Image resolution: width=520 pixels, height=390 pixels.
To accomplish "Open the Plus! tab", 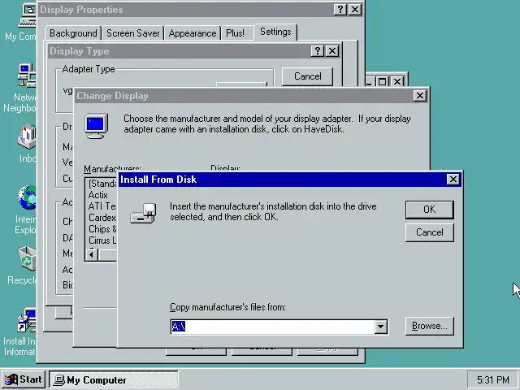I will (x=235, y=33).
